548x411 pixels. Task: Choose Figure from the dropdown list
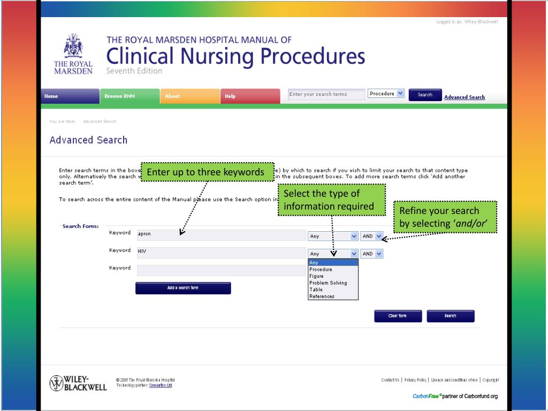click(x=333, y=276)
